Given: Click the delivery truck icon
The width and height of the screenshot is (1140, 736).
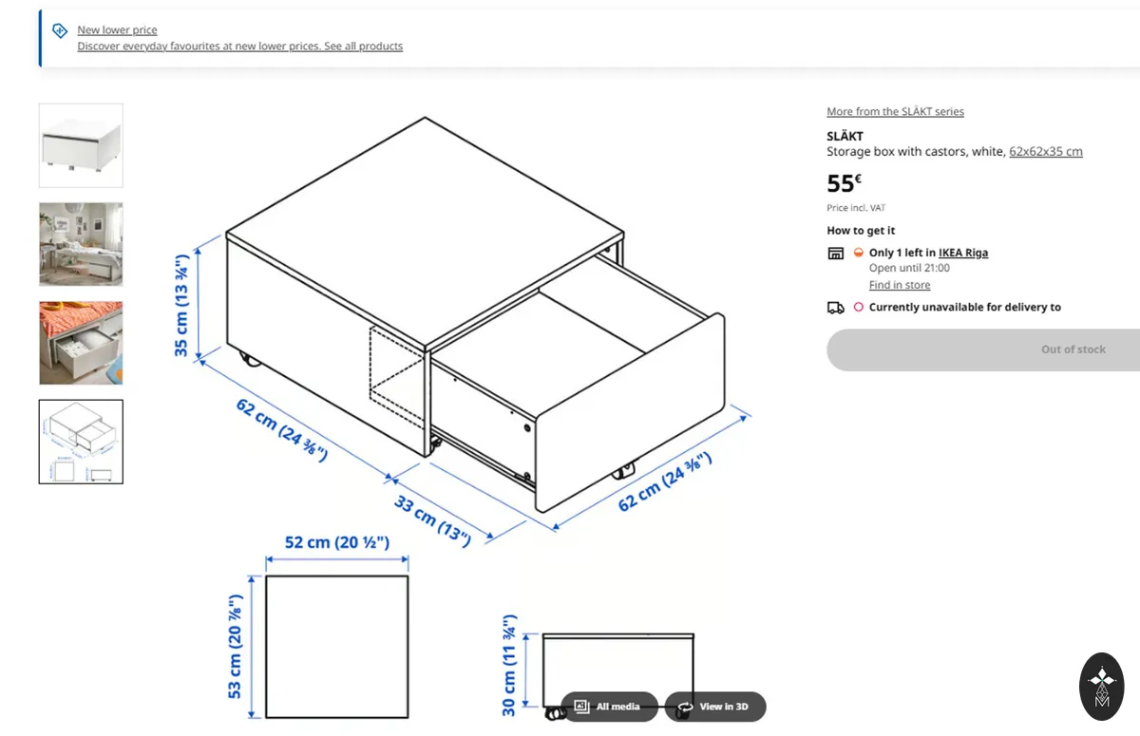Looking at the screenshot, I should pyautogui.click(x=836, y=308).
